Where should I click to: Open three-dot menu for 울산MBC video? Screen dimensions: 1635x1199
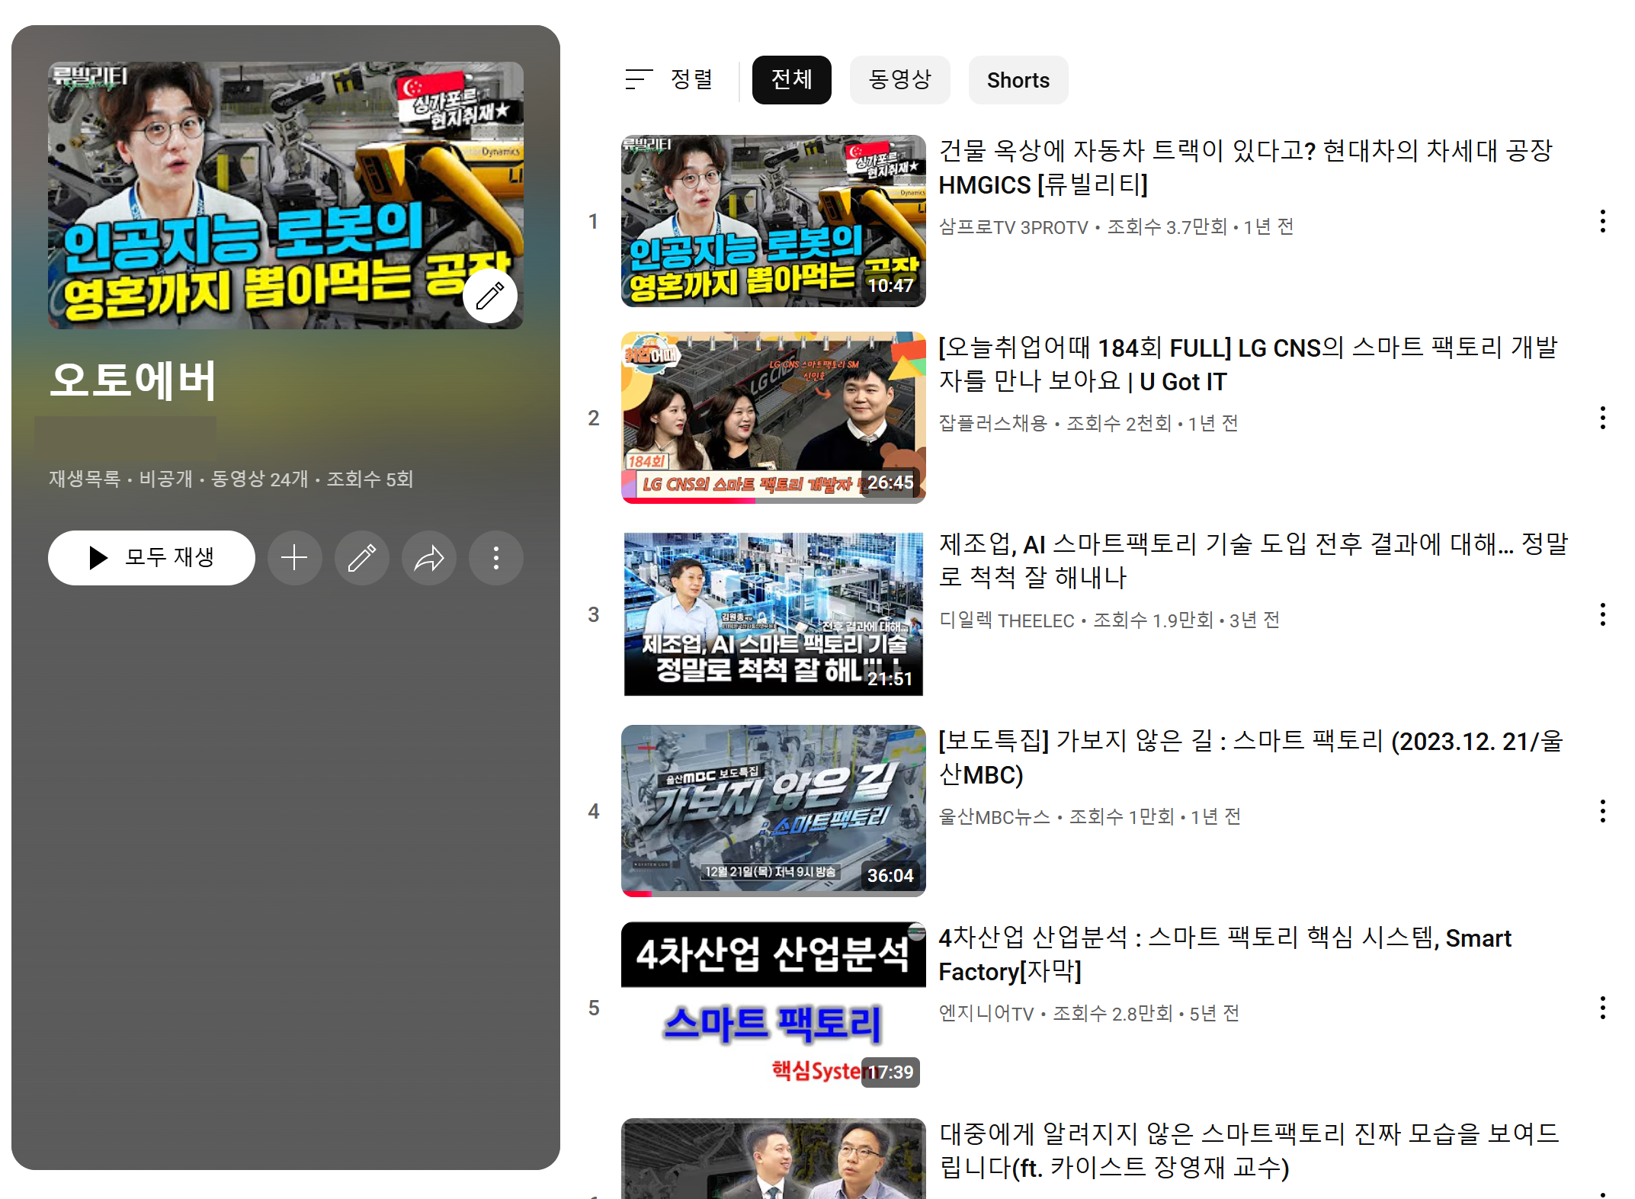(x=1603, y=812)
